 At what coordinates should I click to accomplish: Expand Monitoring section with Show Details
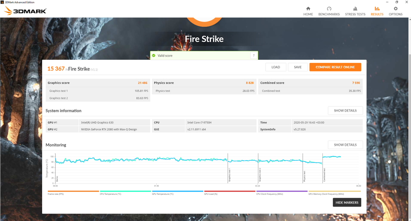point(345,145)
